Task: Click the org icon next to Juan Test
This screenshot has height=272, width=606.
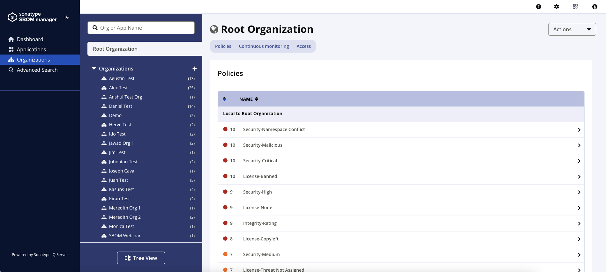Action: click(x=104, y=180)
